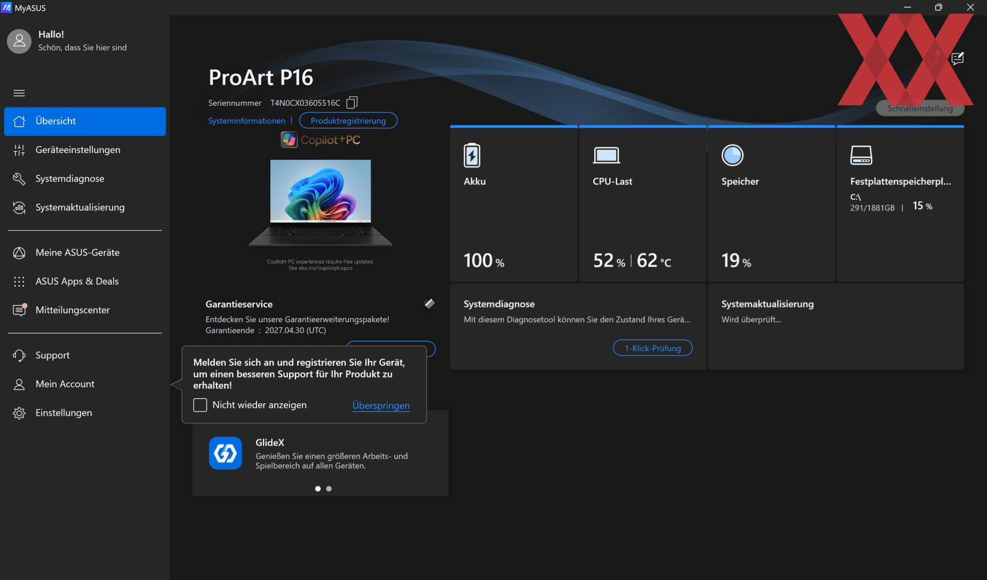
Task: Open Systemaktualisierung in the sidebar
Action: pyautogui.click(x=85, y=208)
